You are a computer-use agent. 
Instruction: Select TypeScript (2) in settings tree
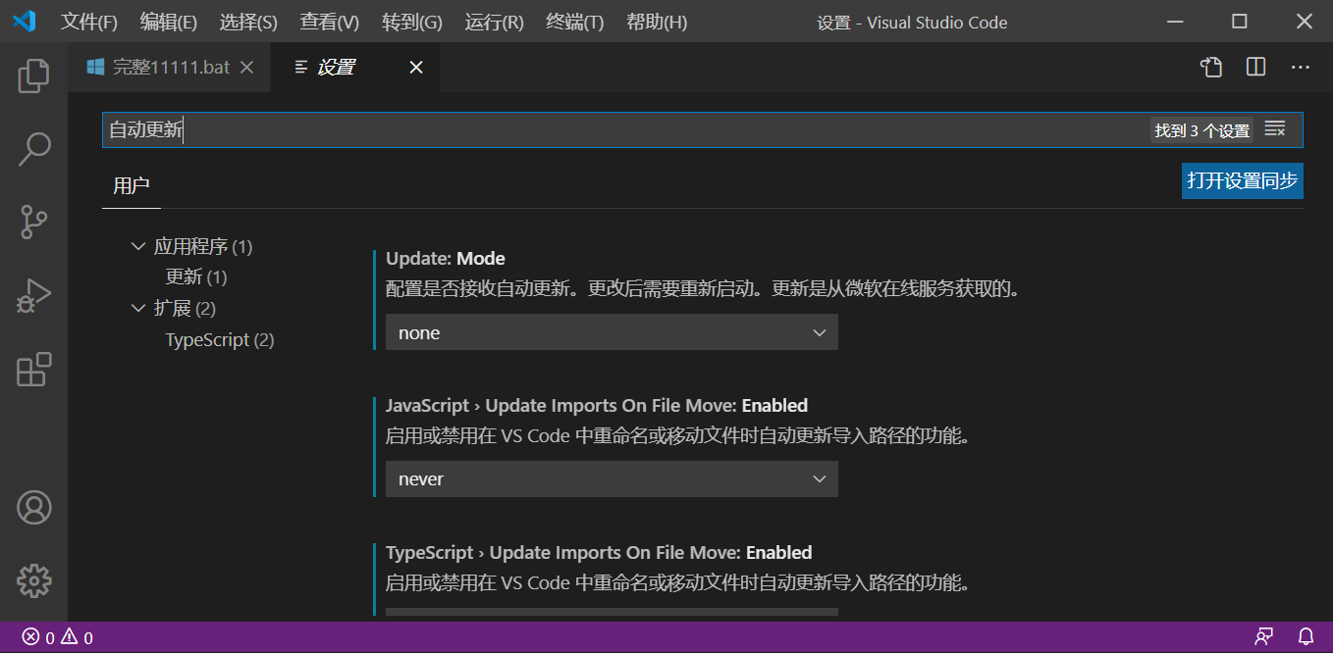pyautogui.click(x=220, y=340)
